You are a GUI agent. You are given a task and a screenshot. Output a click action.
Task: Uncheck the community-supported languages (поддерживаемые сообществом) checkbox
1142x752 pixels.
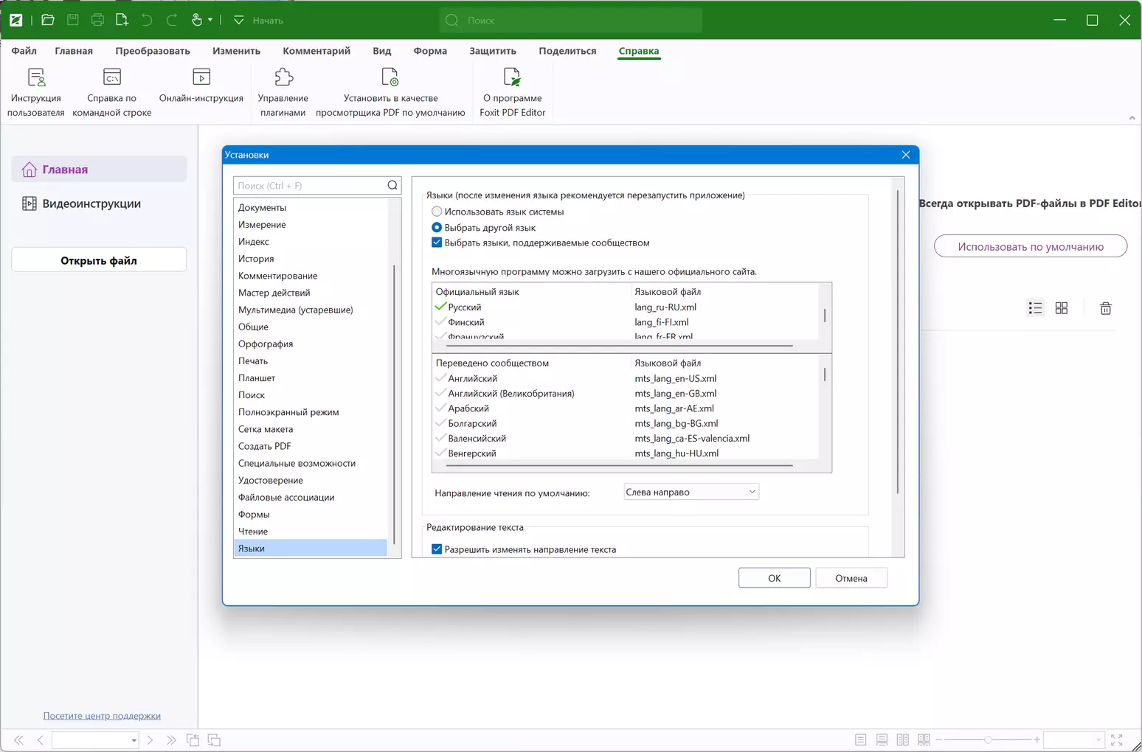437,243
